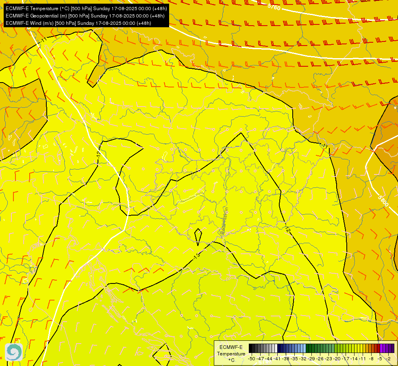
Task: Click the -35 legend scale label
Action: [x=294, y=359]
